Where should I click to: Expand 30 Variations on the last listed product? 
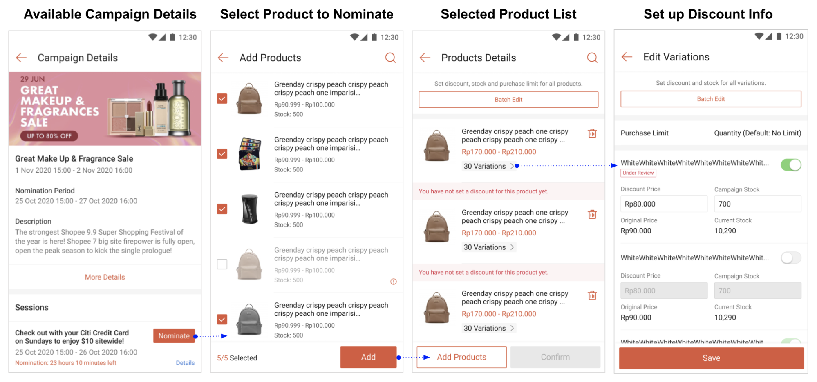(489, 328)
